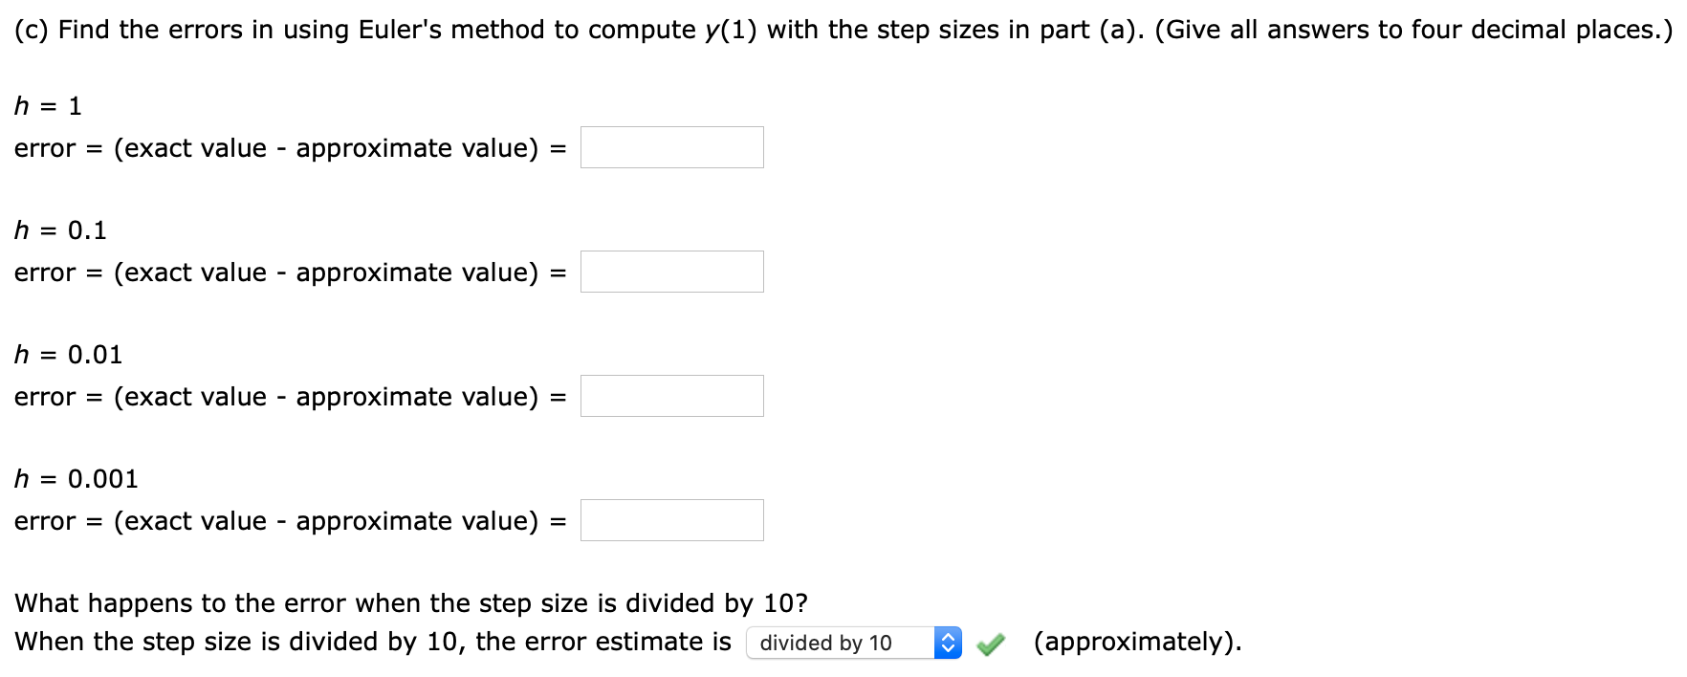Image resolution: width=1687 pixels, height=677 pixels.
Task: Click the error input field for h = 1
Action: point(671,147)
